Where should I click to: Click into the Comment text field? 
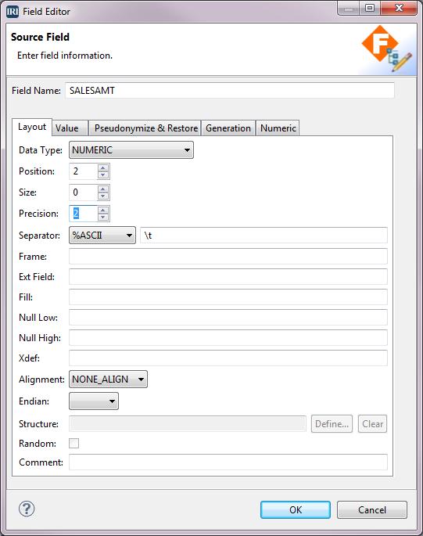pyautogui.click(x=228, y=462)
